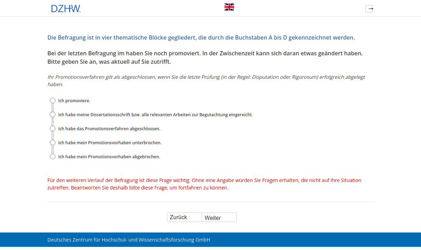
Task: Switch to English via the British flag icon
Action: tap(229, 6)
